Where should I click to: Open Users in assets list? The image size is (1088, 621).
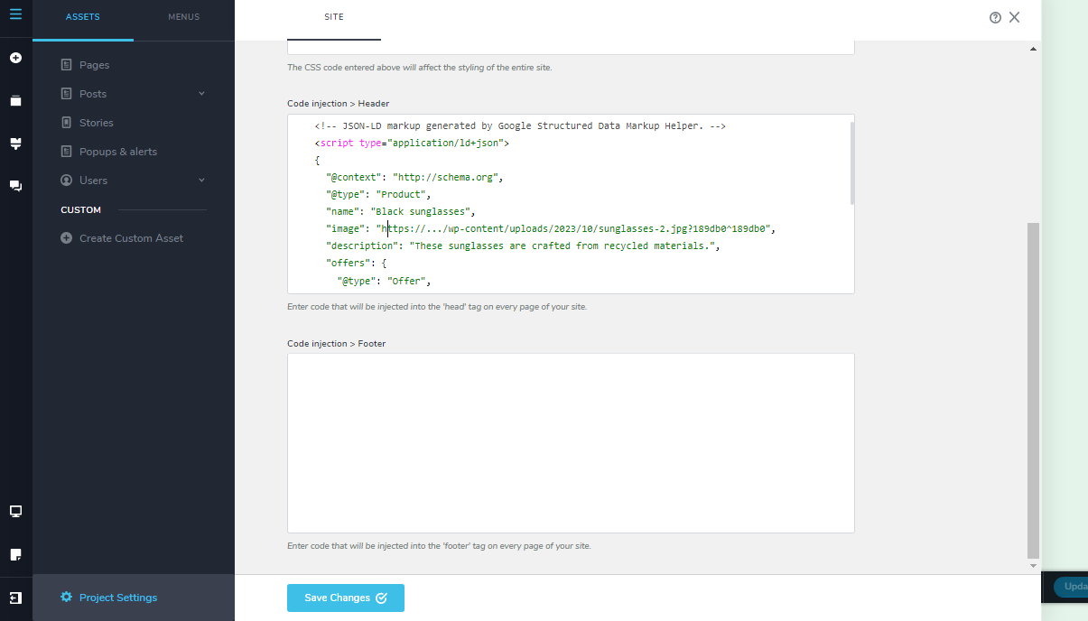tap(94, 181)
